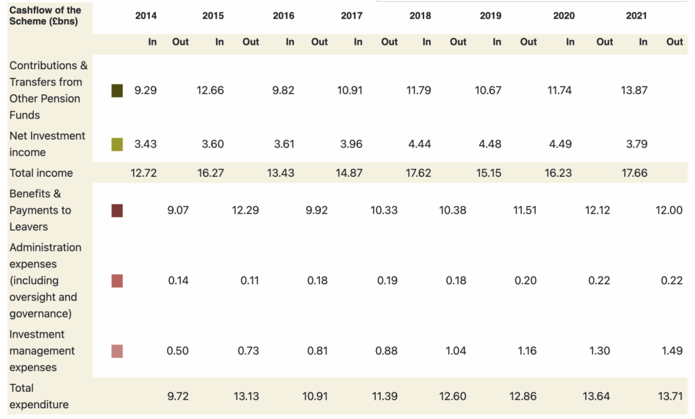Screen dimensions: 695x419
Task: Select the 2021 total expenditure value 13.71
Action: [x=669, y=396]
